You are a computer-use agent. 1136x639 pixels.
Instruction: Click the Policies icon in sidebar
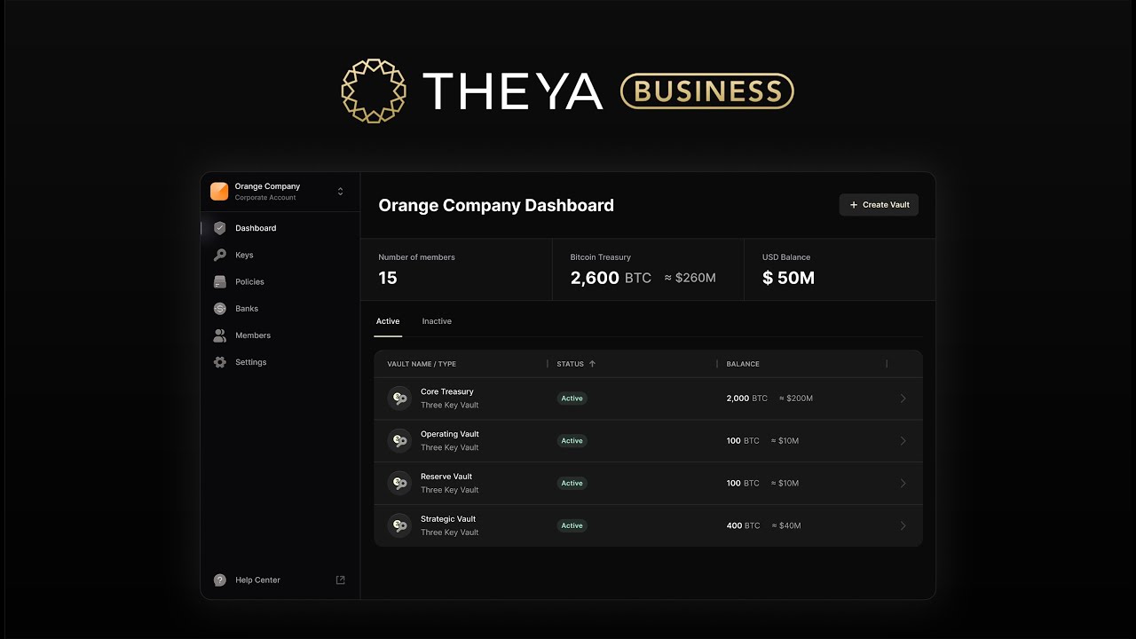coord(220,281)
